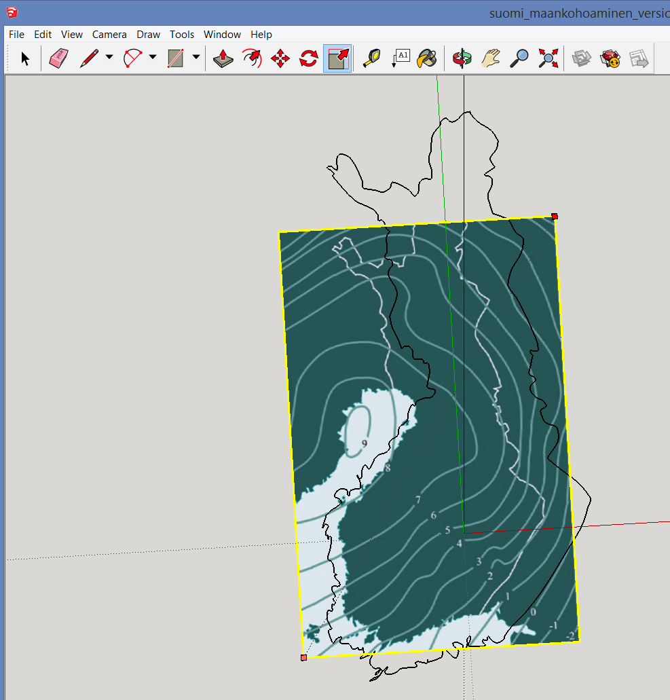Expand the Arc tool dropdown arrow
Viewport: 670px width, 700px height.
click(153, 58)
